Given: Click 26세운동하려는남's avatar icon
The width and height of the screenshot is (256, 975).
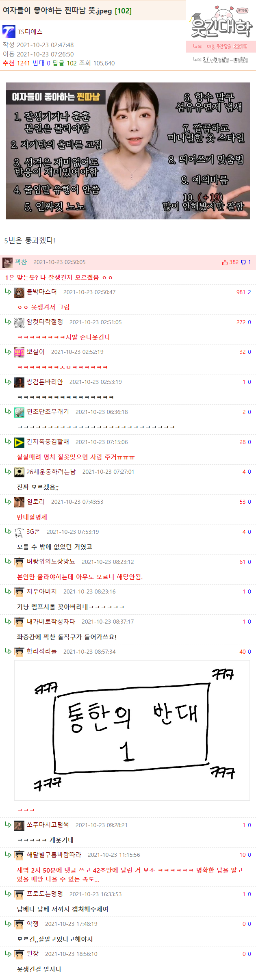Looking at the screenshot, I should tap(19, 472).
